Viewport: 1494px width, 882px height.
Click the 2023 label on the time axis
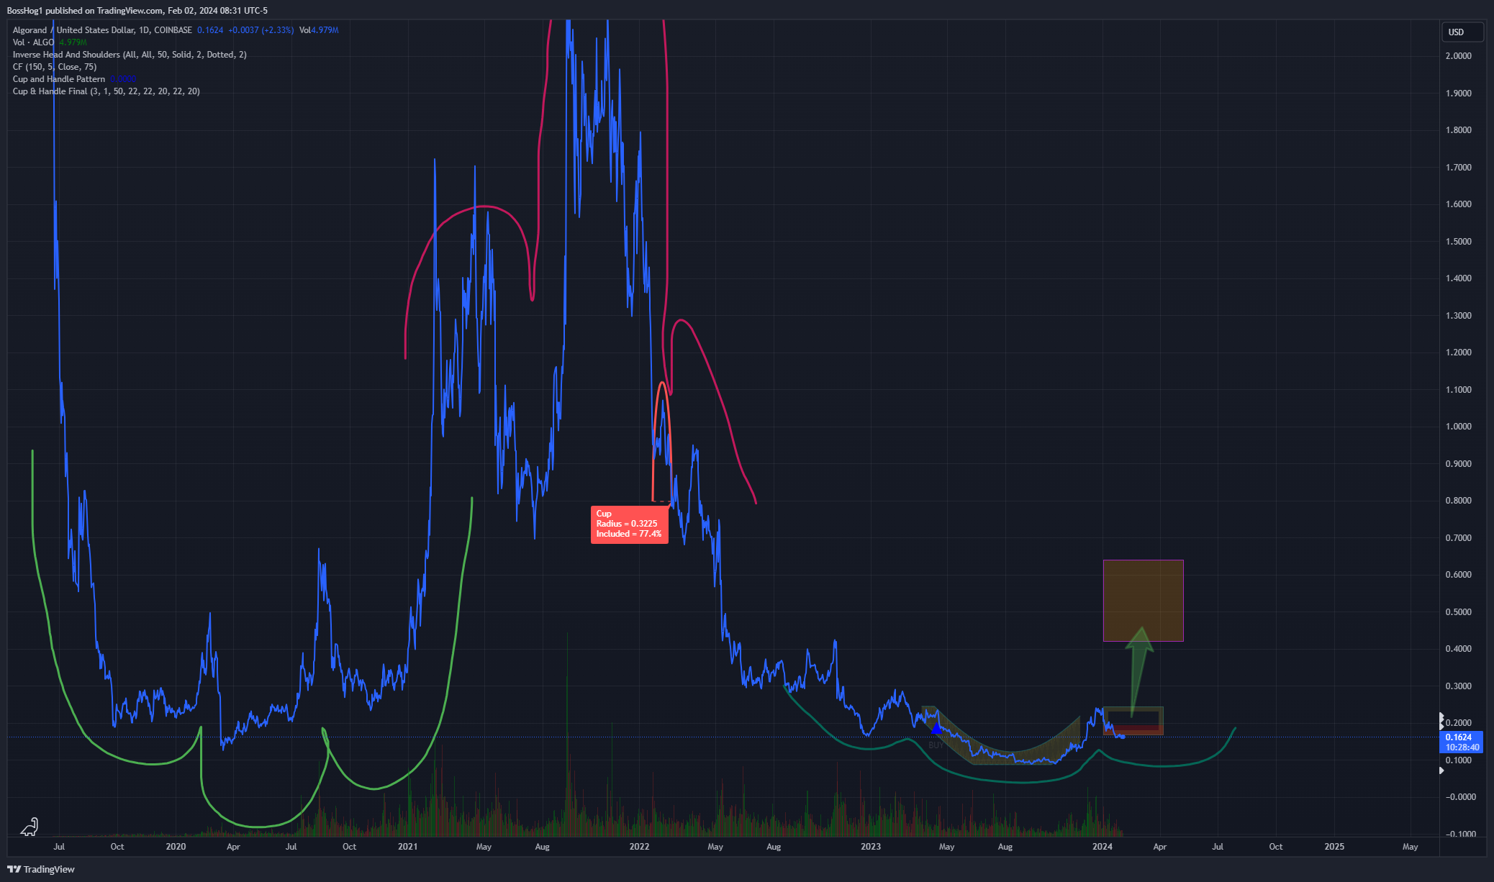coord(871,847)
